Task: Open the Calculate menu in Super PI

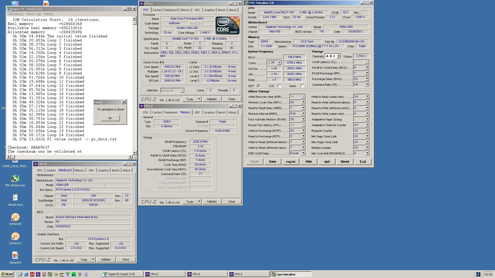Action: [x=15, y=14]
